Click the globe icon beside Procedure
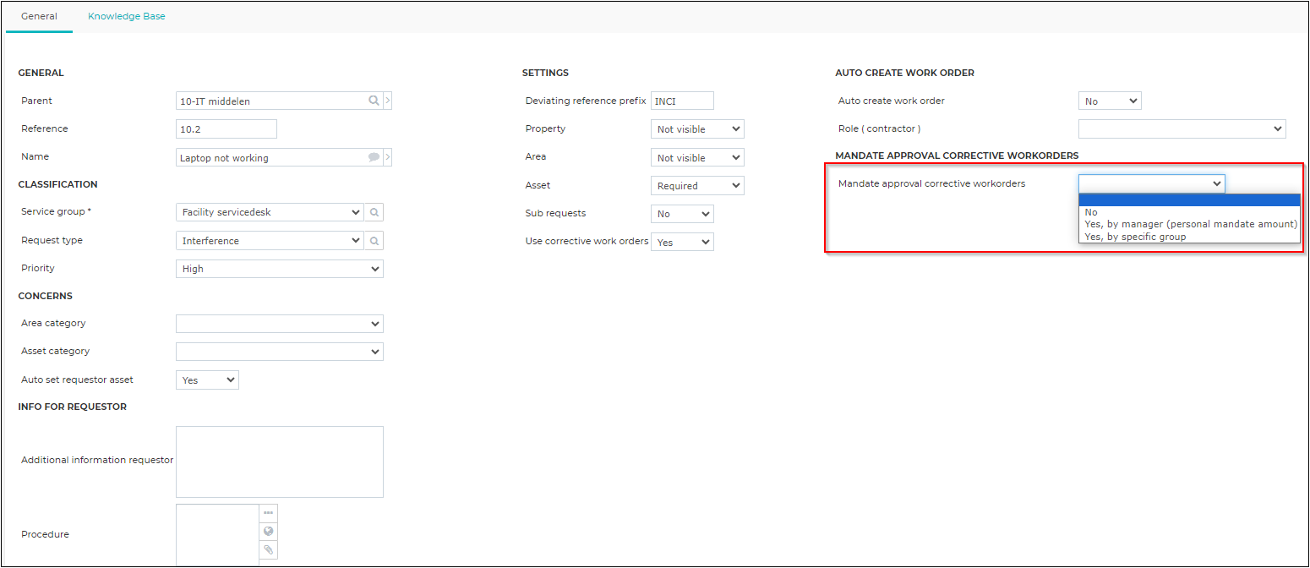The image size is (1310, 568). point(268,532)
